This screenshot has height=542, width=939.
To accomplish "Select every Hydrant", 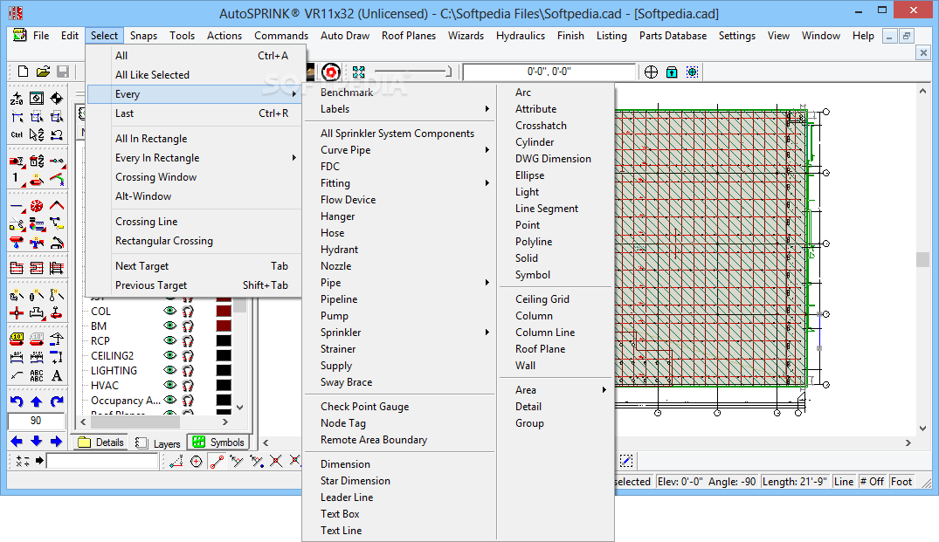I will (x=339, y=250).
